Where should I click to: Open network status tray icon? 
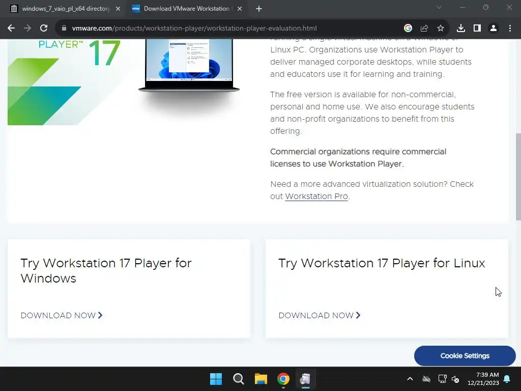(442, 379)
